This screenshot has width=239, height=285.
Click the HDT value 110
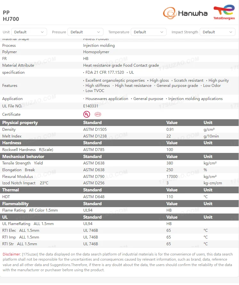pos(169,197)
